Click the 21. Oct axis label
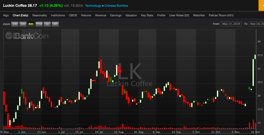The image size is (264, 135). [x=216, y=132]
